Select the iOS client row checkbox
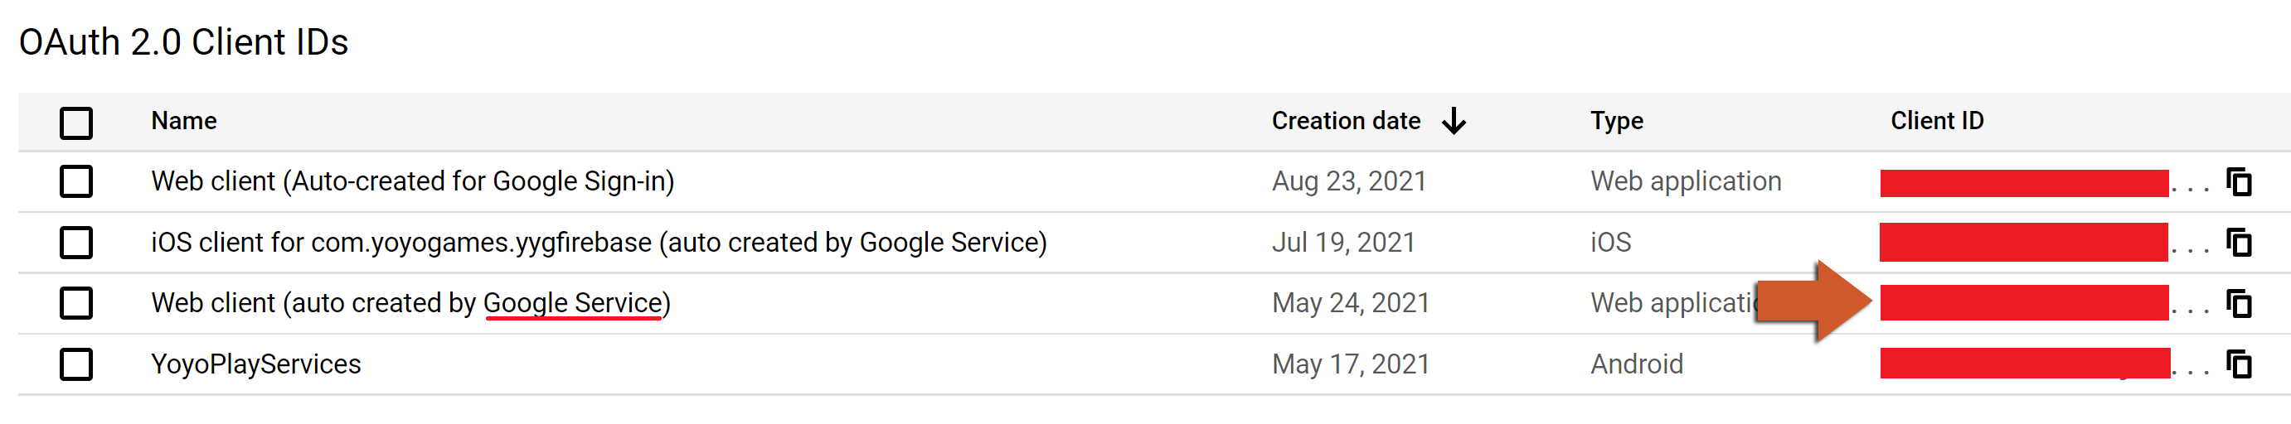2291x424 pixels. pyautogui.click(x=76, y=243)
